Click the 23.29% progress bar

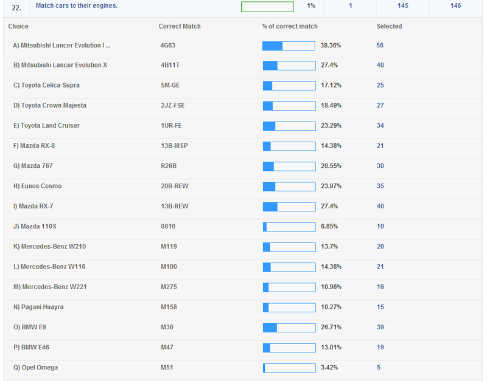click(x=289, y=126)
